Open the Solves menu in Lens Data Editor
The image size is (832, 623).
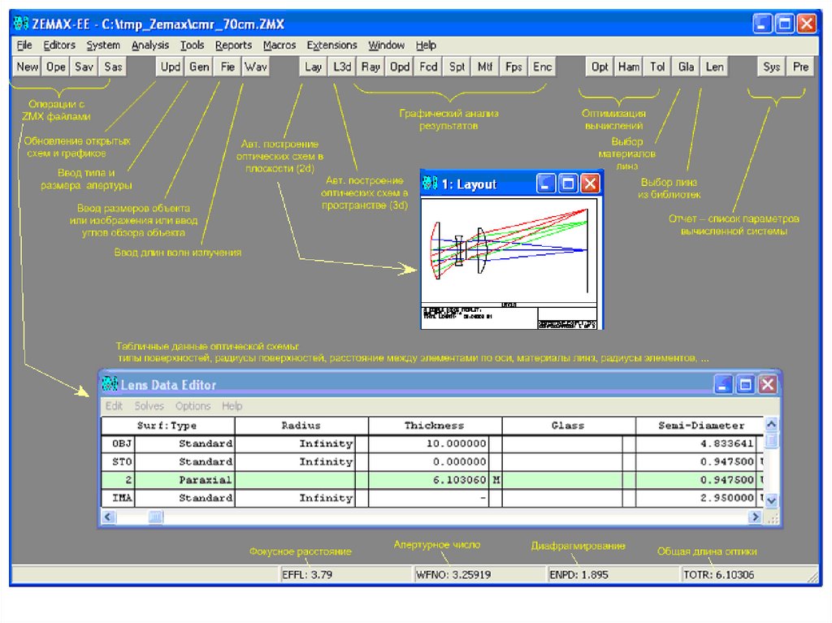point(149,406)
